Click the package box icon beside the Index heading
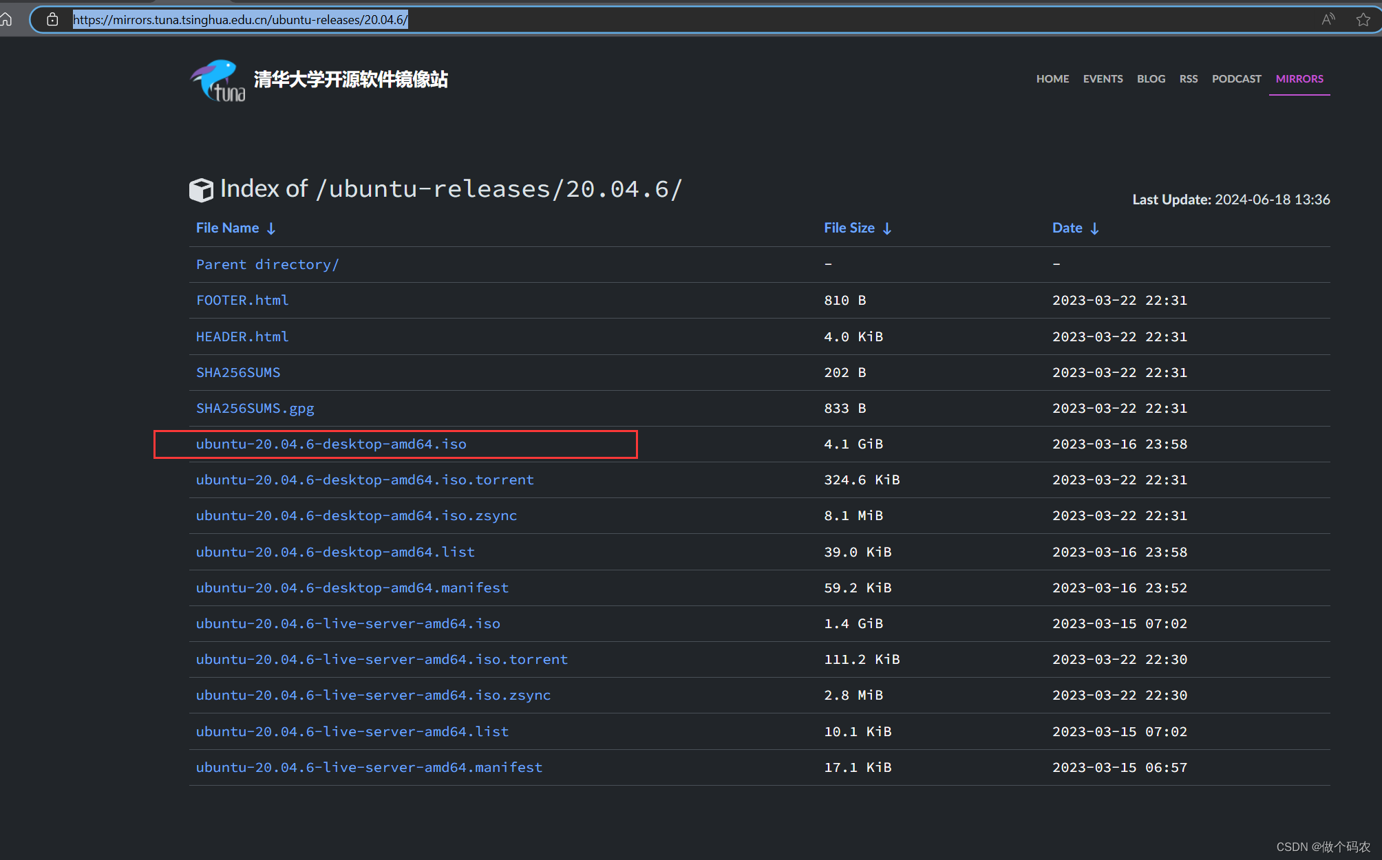This screenshot has width=1382, height=860. click(201, 189)
